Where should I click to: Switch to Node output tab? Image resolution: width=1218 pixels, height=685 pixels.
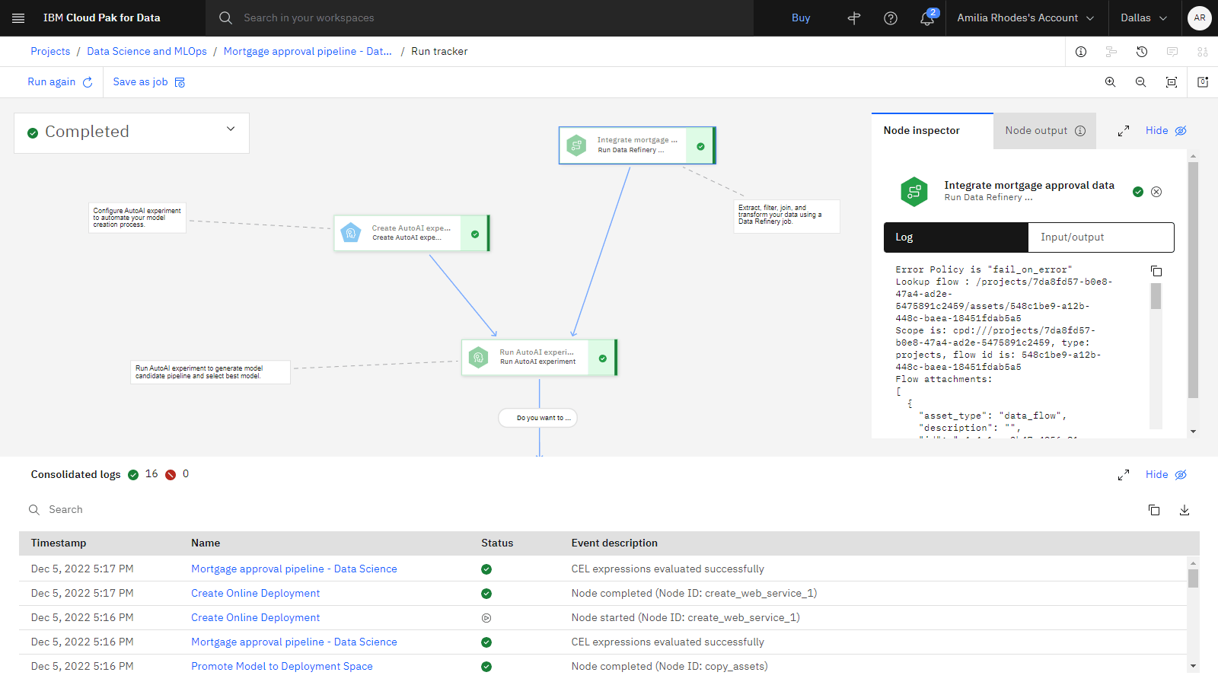tap(1044, 131)
